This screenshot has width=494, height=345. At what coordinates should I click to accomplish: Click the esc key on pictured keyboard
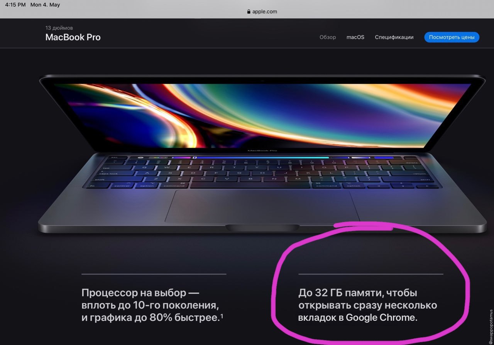coord(114,157)
